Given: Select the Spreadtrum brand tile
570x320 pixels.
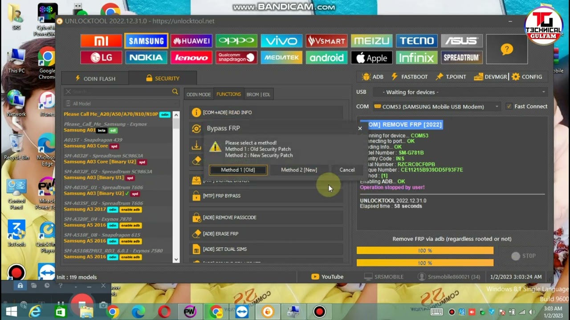Looking at the screenshot, I should click(462, 57).
